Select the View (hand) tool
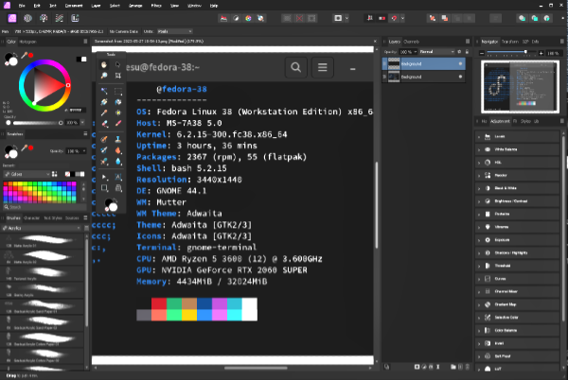Viewport: 568px width, 380px height. click(x=104, y=64)
